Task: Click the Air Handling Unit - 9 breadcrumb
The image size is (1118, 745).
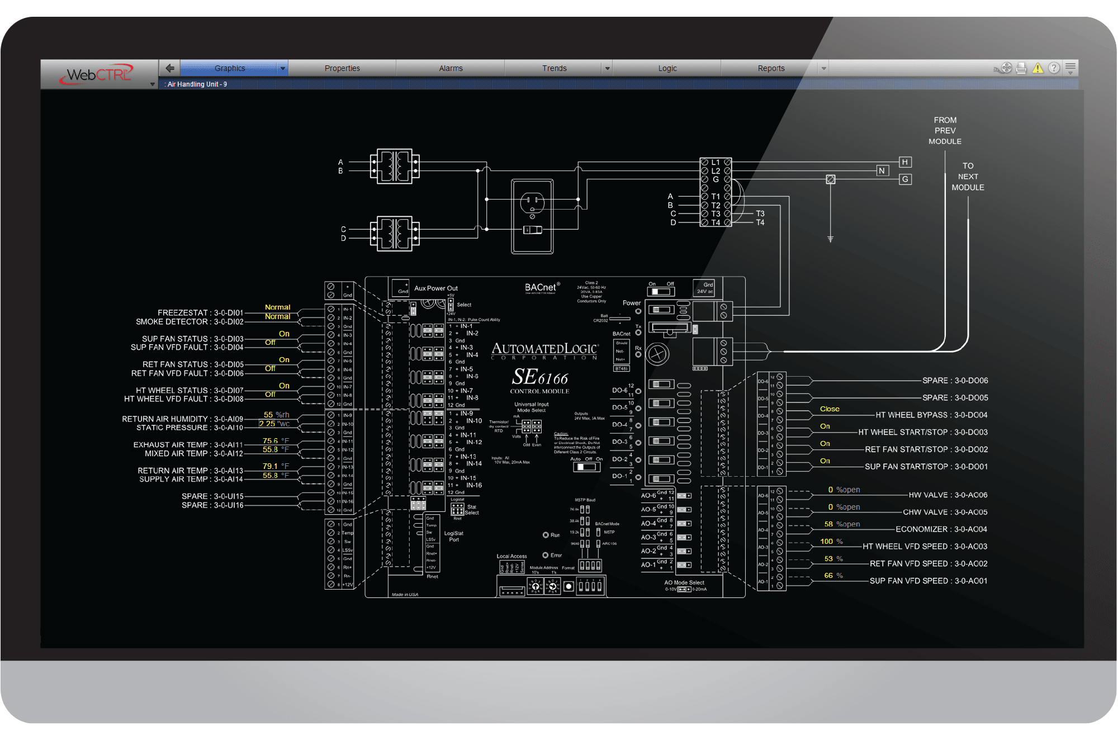Action: [197, 84]
